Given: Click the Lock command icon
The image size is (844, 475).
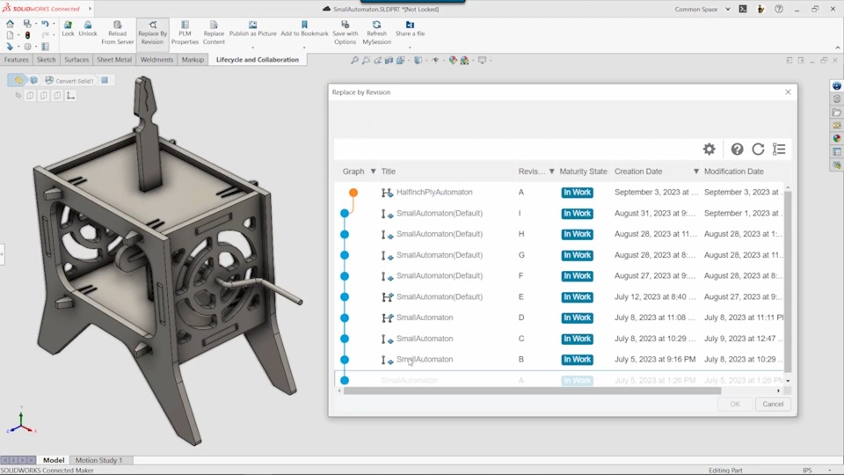Looking at the screenshot, I should tap(68, 25).
